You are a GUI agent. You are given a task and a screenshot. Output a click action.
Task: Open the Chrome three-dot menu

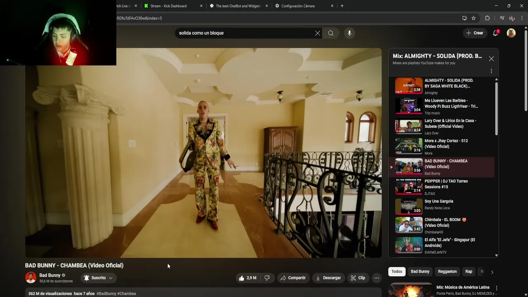522,18
